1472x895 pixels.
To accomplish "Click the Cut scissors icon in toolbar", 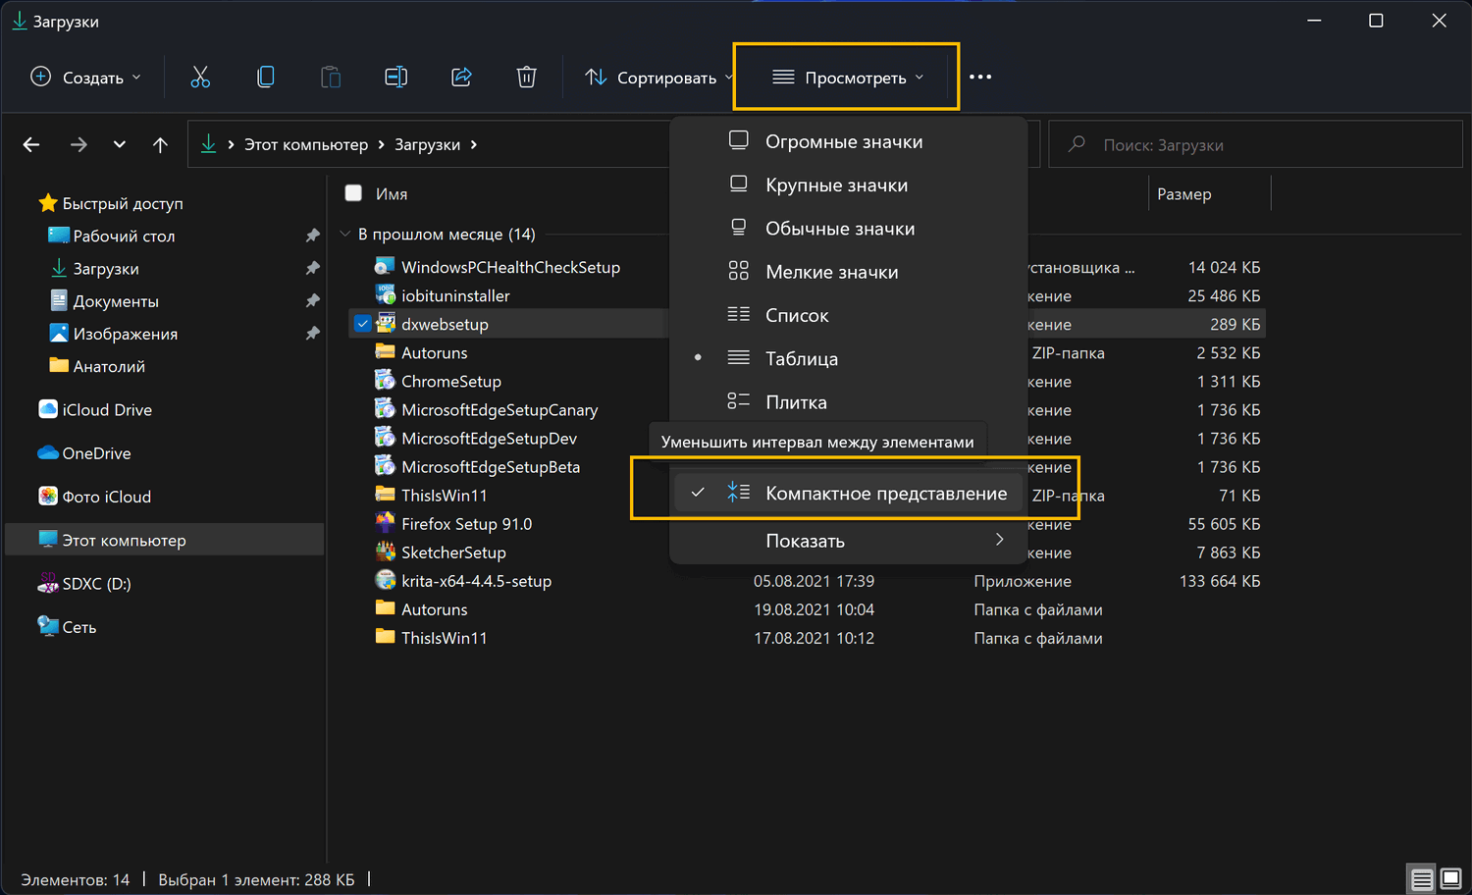I will tap(200, 78).
